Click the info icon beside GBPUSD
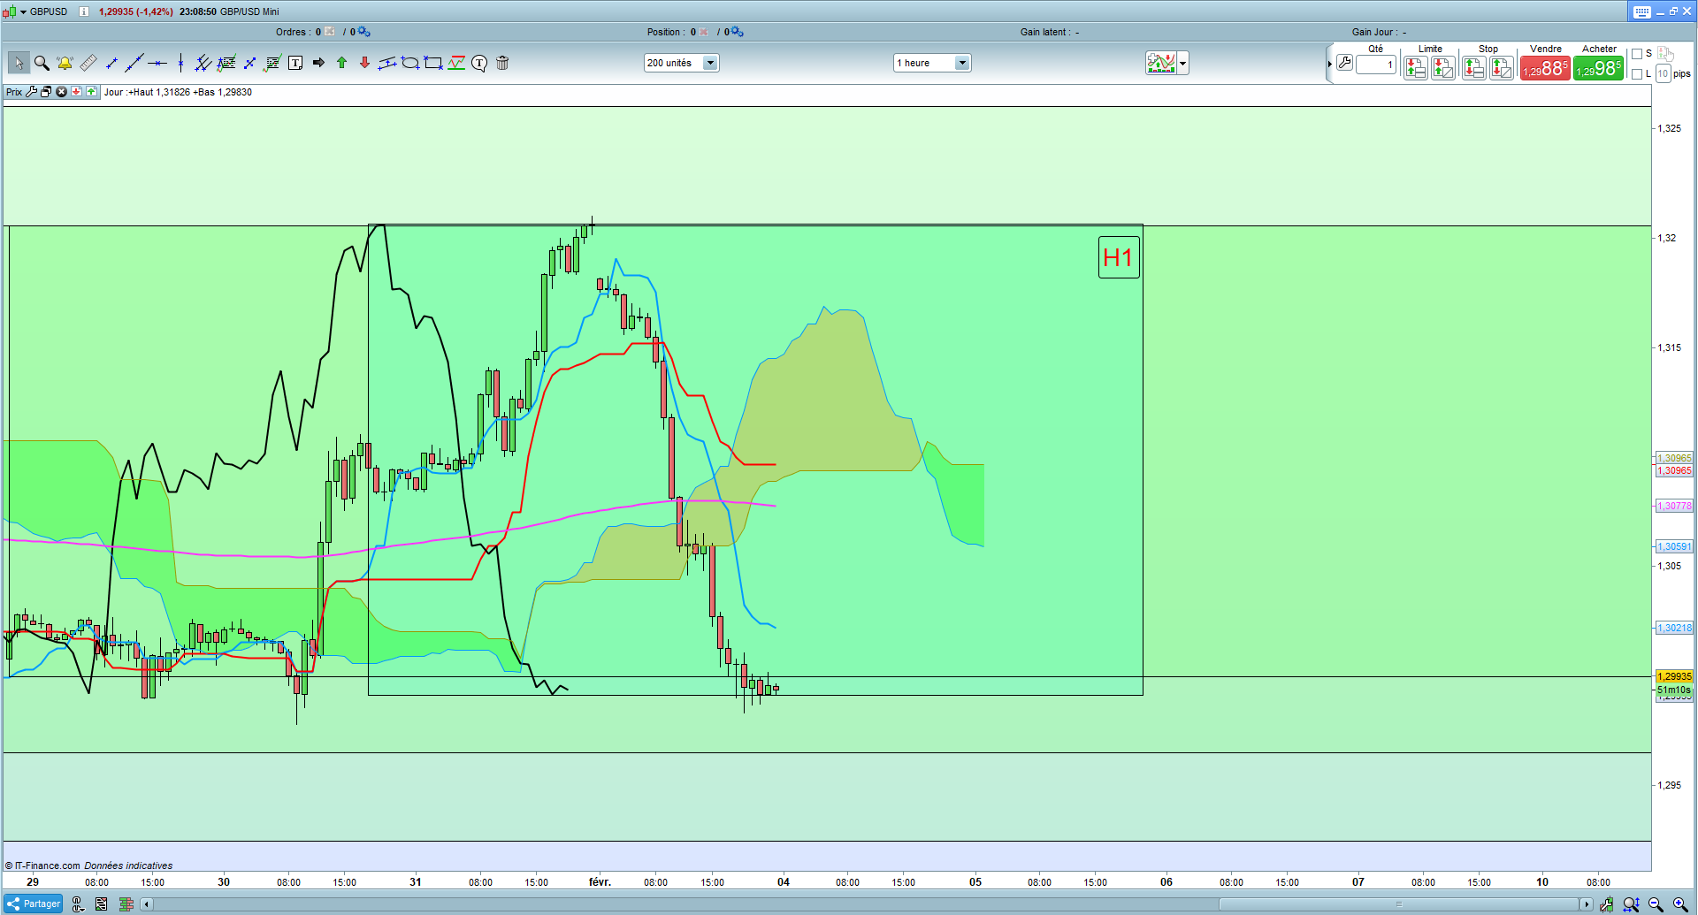This screenshot has width=1698, height=915. (84, 11)
